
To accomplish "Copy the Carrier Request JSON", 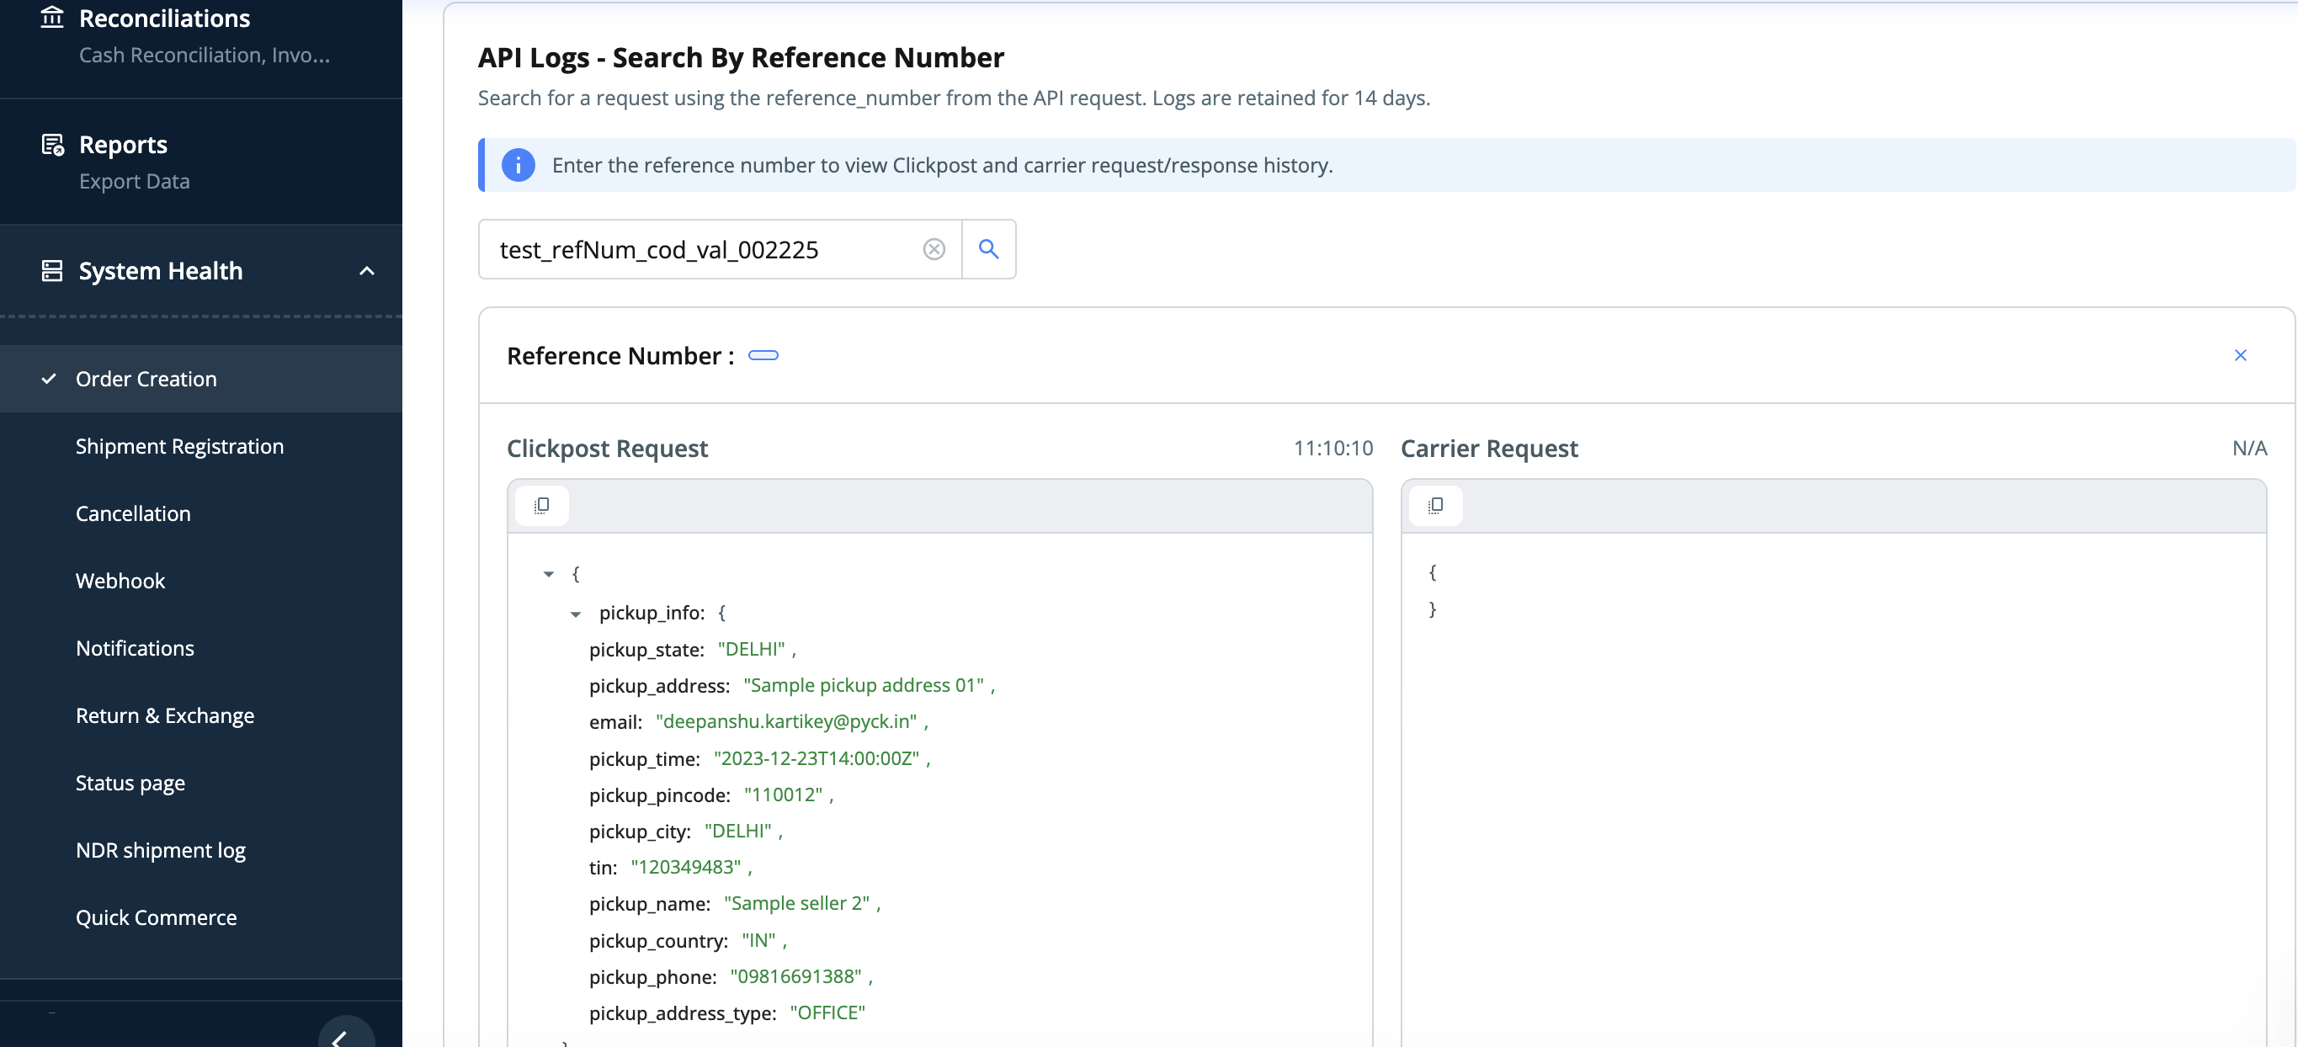I will click(1435, 506).
